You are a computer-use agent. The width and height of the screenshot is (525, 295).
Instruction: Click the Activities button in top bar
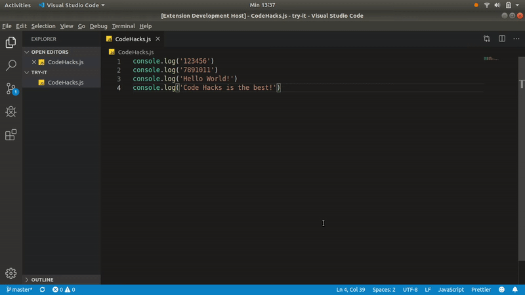pos(18,5)
